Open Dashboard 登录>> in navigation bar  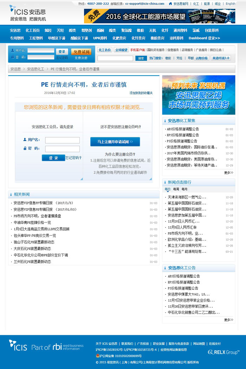tap(204, 38)
